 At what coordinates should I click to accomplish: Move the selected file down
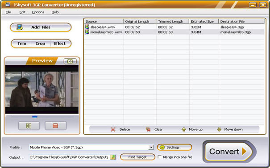(x=230, y=129)
